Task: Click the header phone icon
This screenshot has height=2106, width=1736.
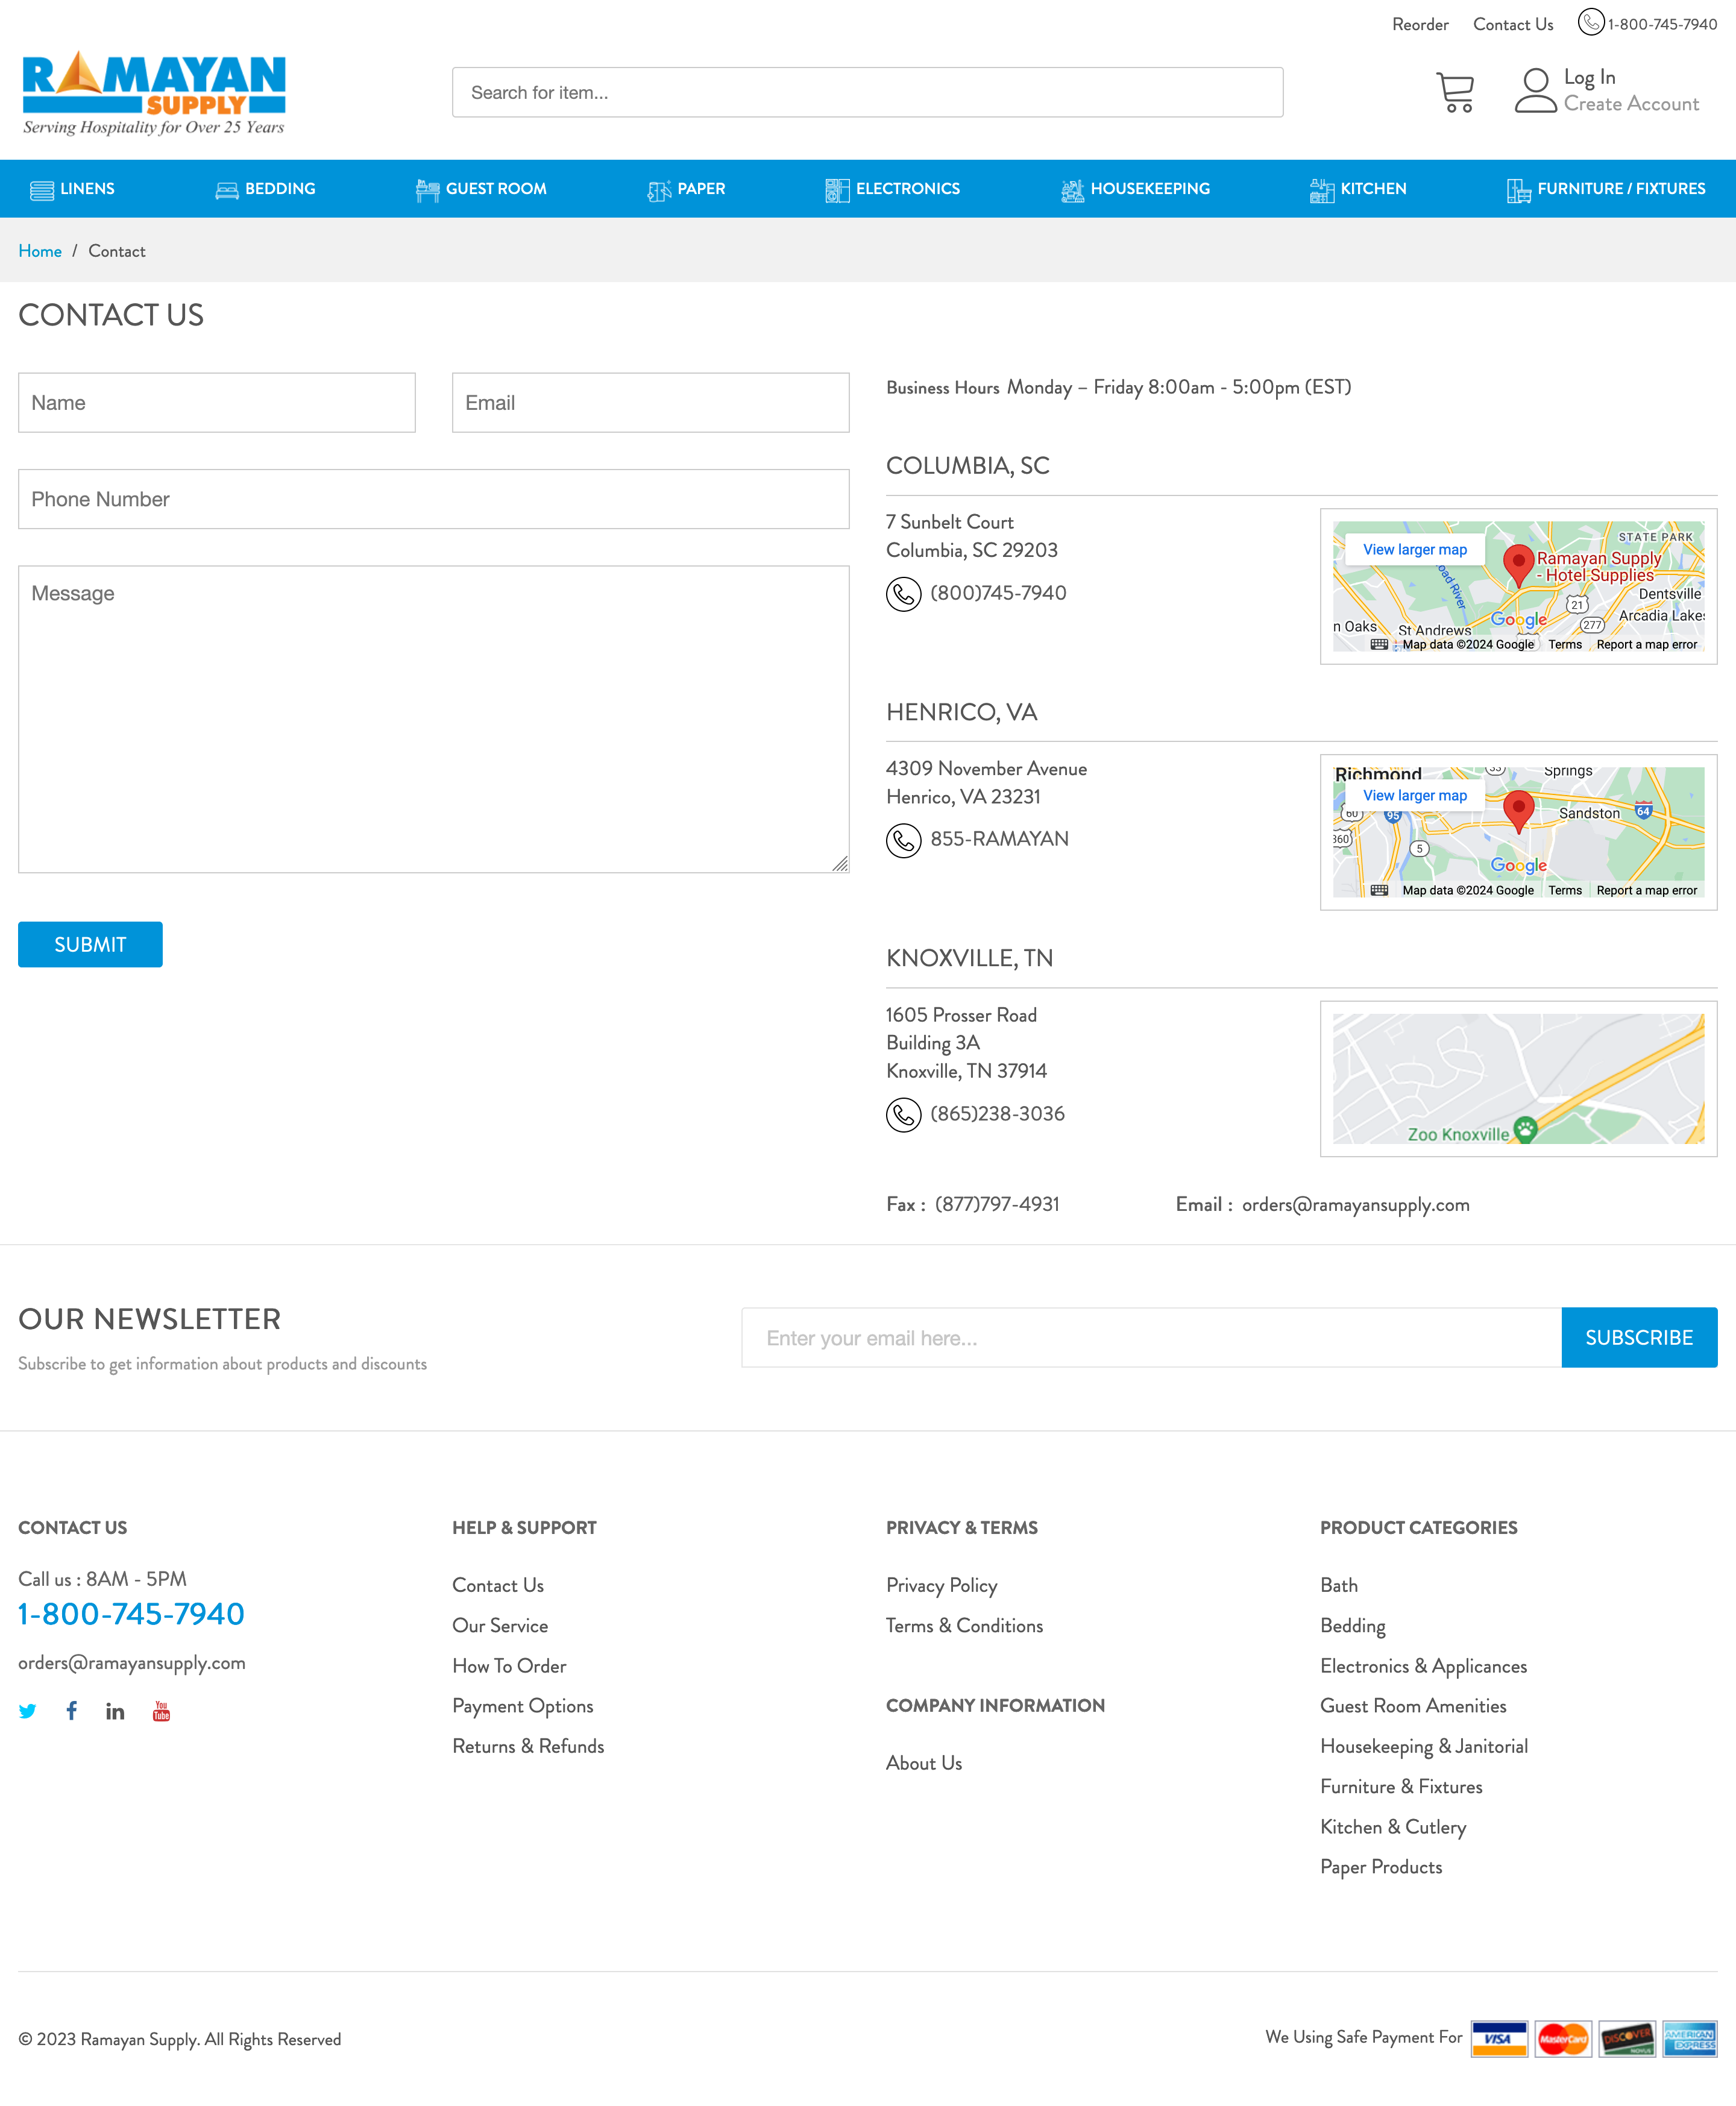Action: point(1590,22)
